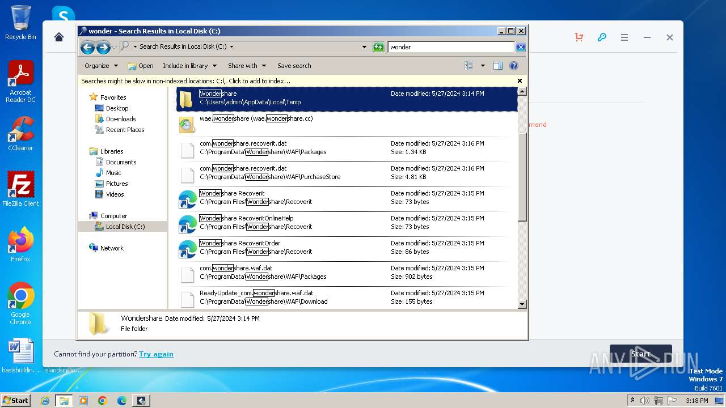Dismiss the non-indexed locations info bar
Image resolution: width=726 pixels, height=408 pixels.
click(520, 81)
